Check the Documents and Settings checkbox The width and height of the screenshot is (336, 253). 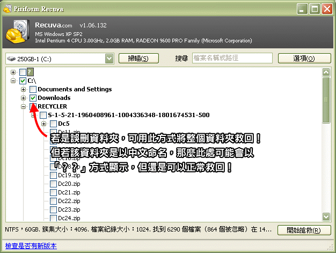click(33, 89)
